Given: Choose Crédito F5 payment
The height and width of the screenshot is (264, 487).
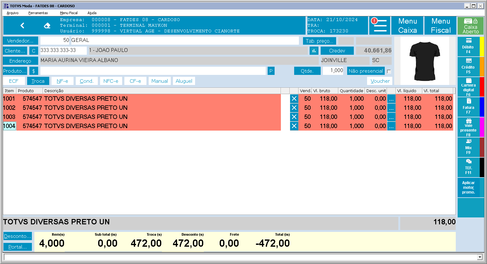Looking at the screenshot, I should point(468,67).
